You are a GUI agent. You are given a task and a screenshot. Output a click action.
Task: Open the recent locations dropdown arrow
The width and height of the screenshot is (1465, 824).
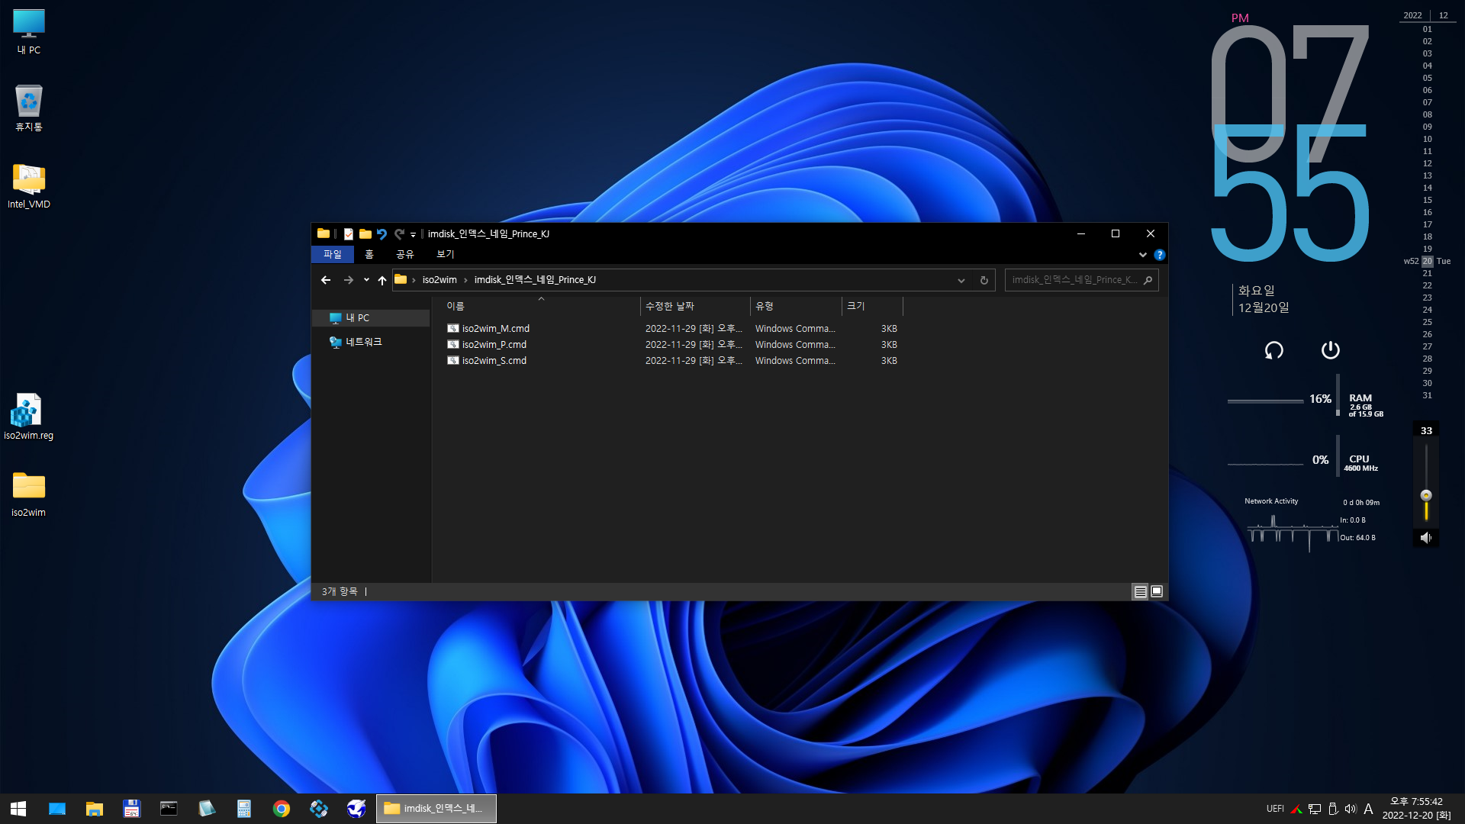click(366, 280)
